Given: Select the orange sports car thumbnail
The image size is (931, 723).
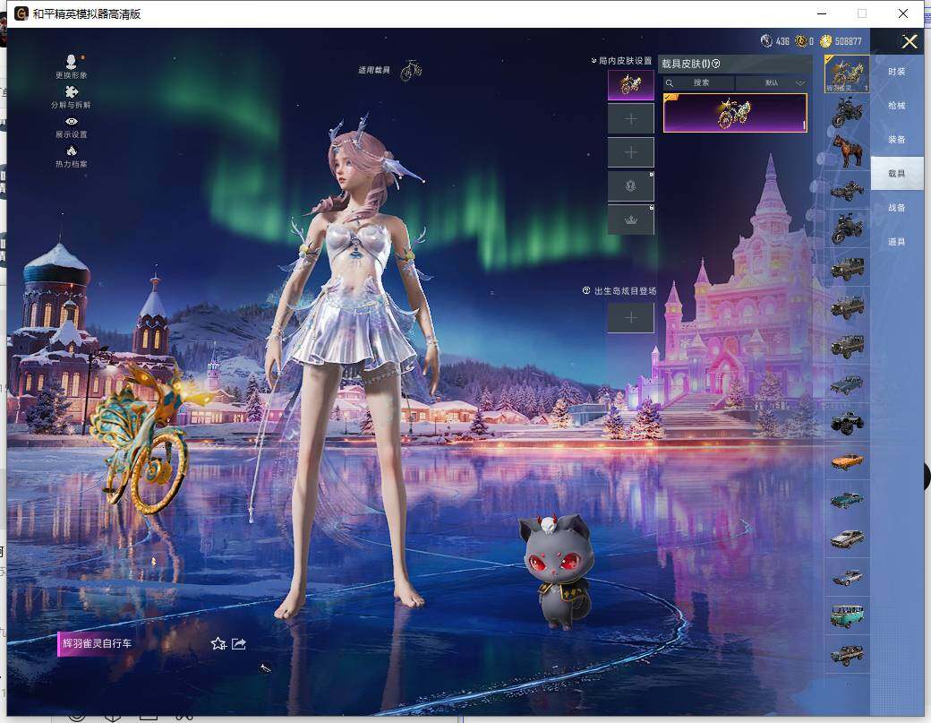Looking at the screenshot, I should pos(847,461).
